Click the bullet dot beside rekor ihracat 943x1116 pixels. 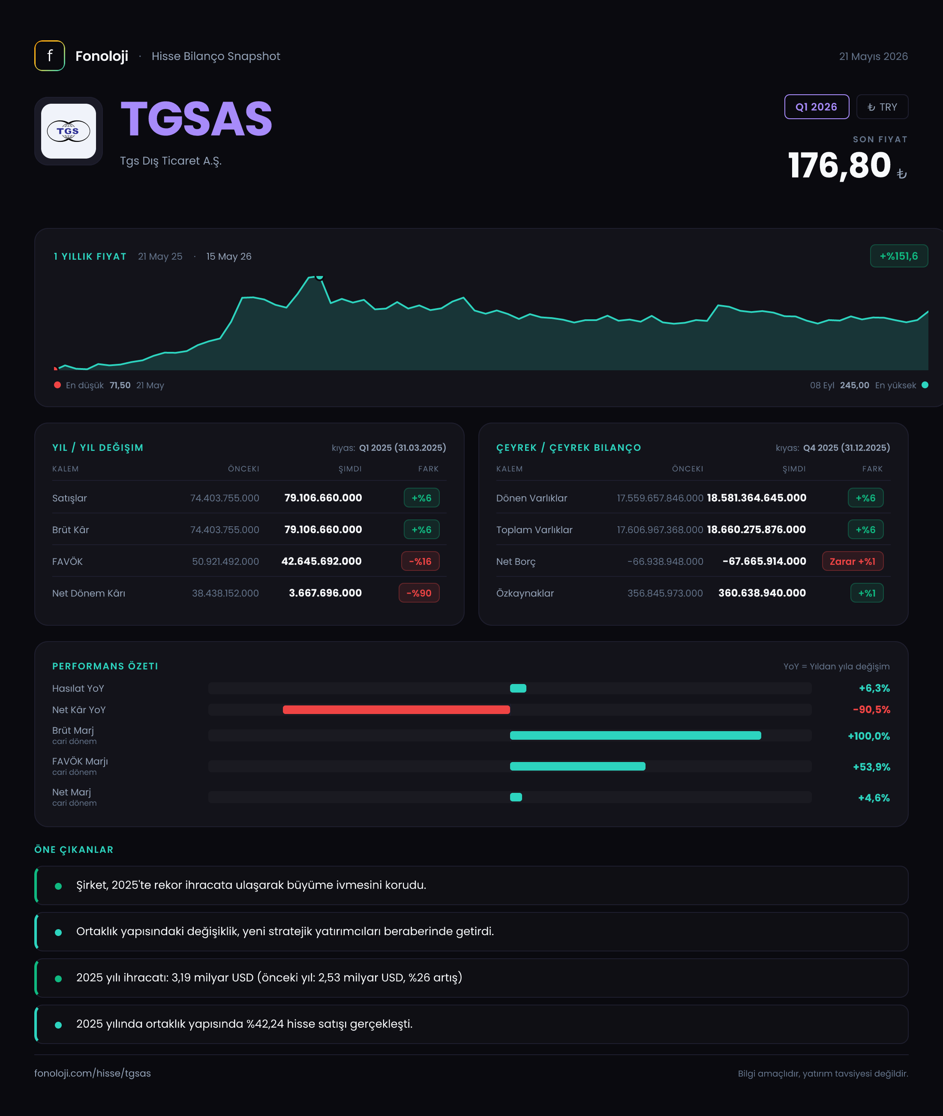tap(58, 886)
